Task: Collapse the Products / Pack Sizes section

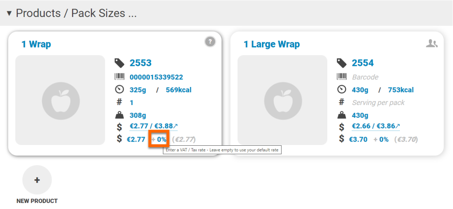Action: pos(9,13)
